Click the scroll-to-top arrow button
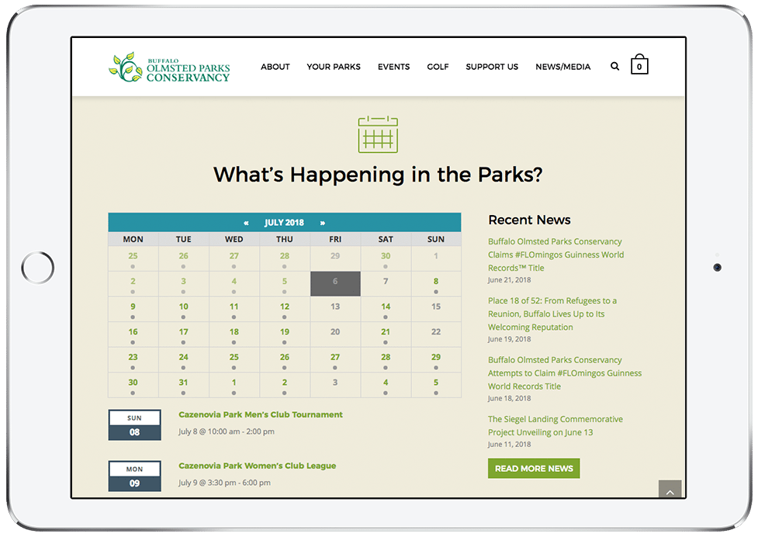The height and width of the screenshot is (537, 758). [x=670, y=489]
